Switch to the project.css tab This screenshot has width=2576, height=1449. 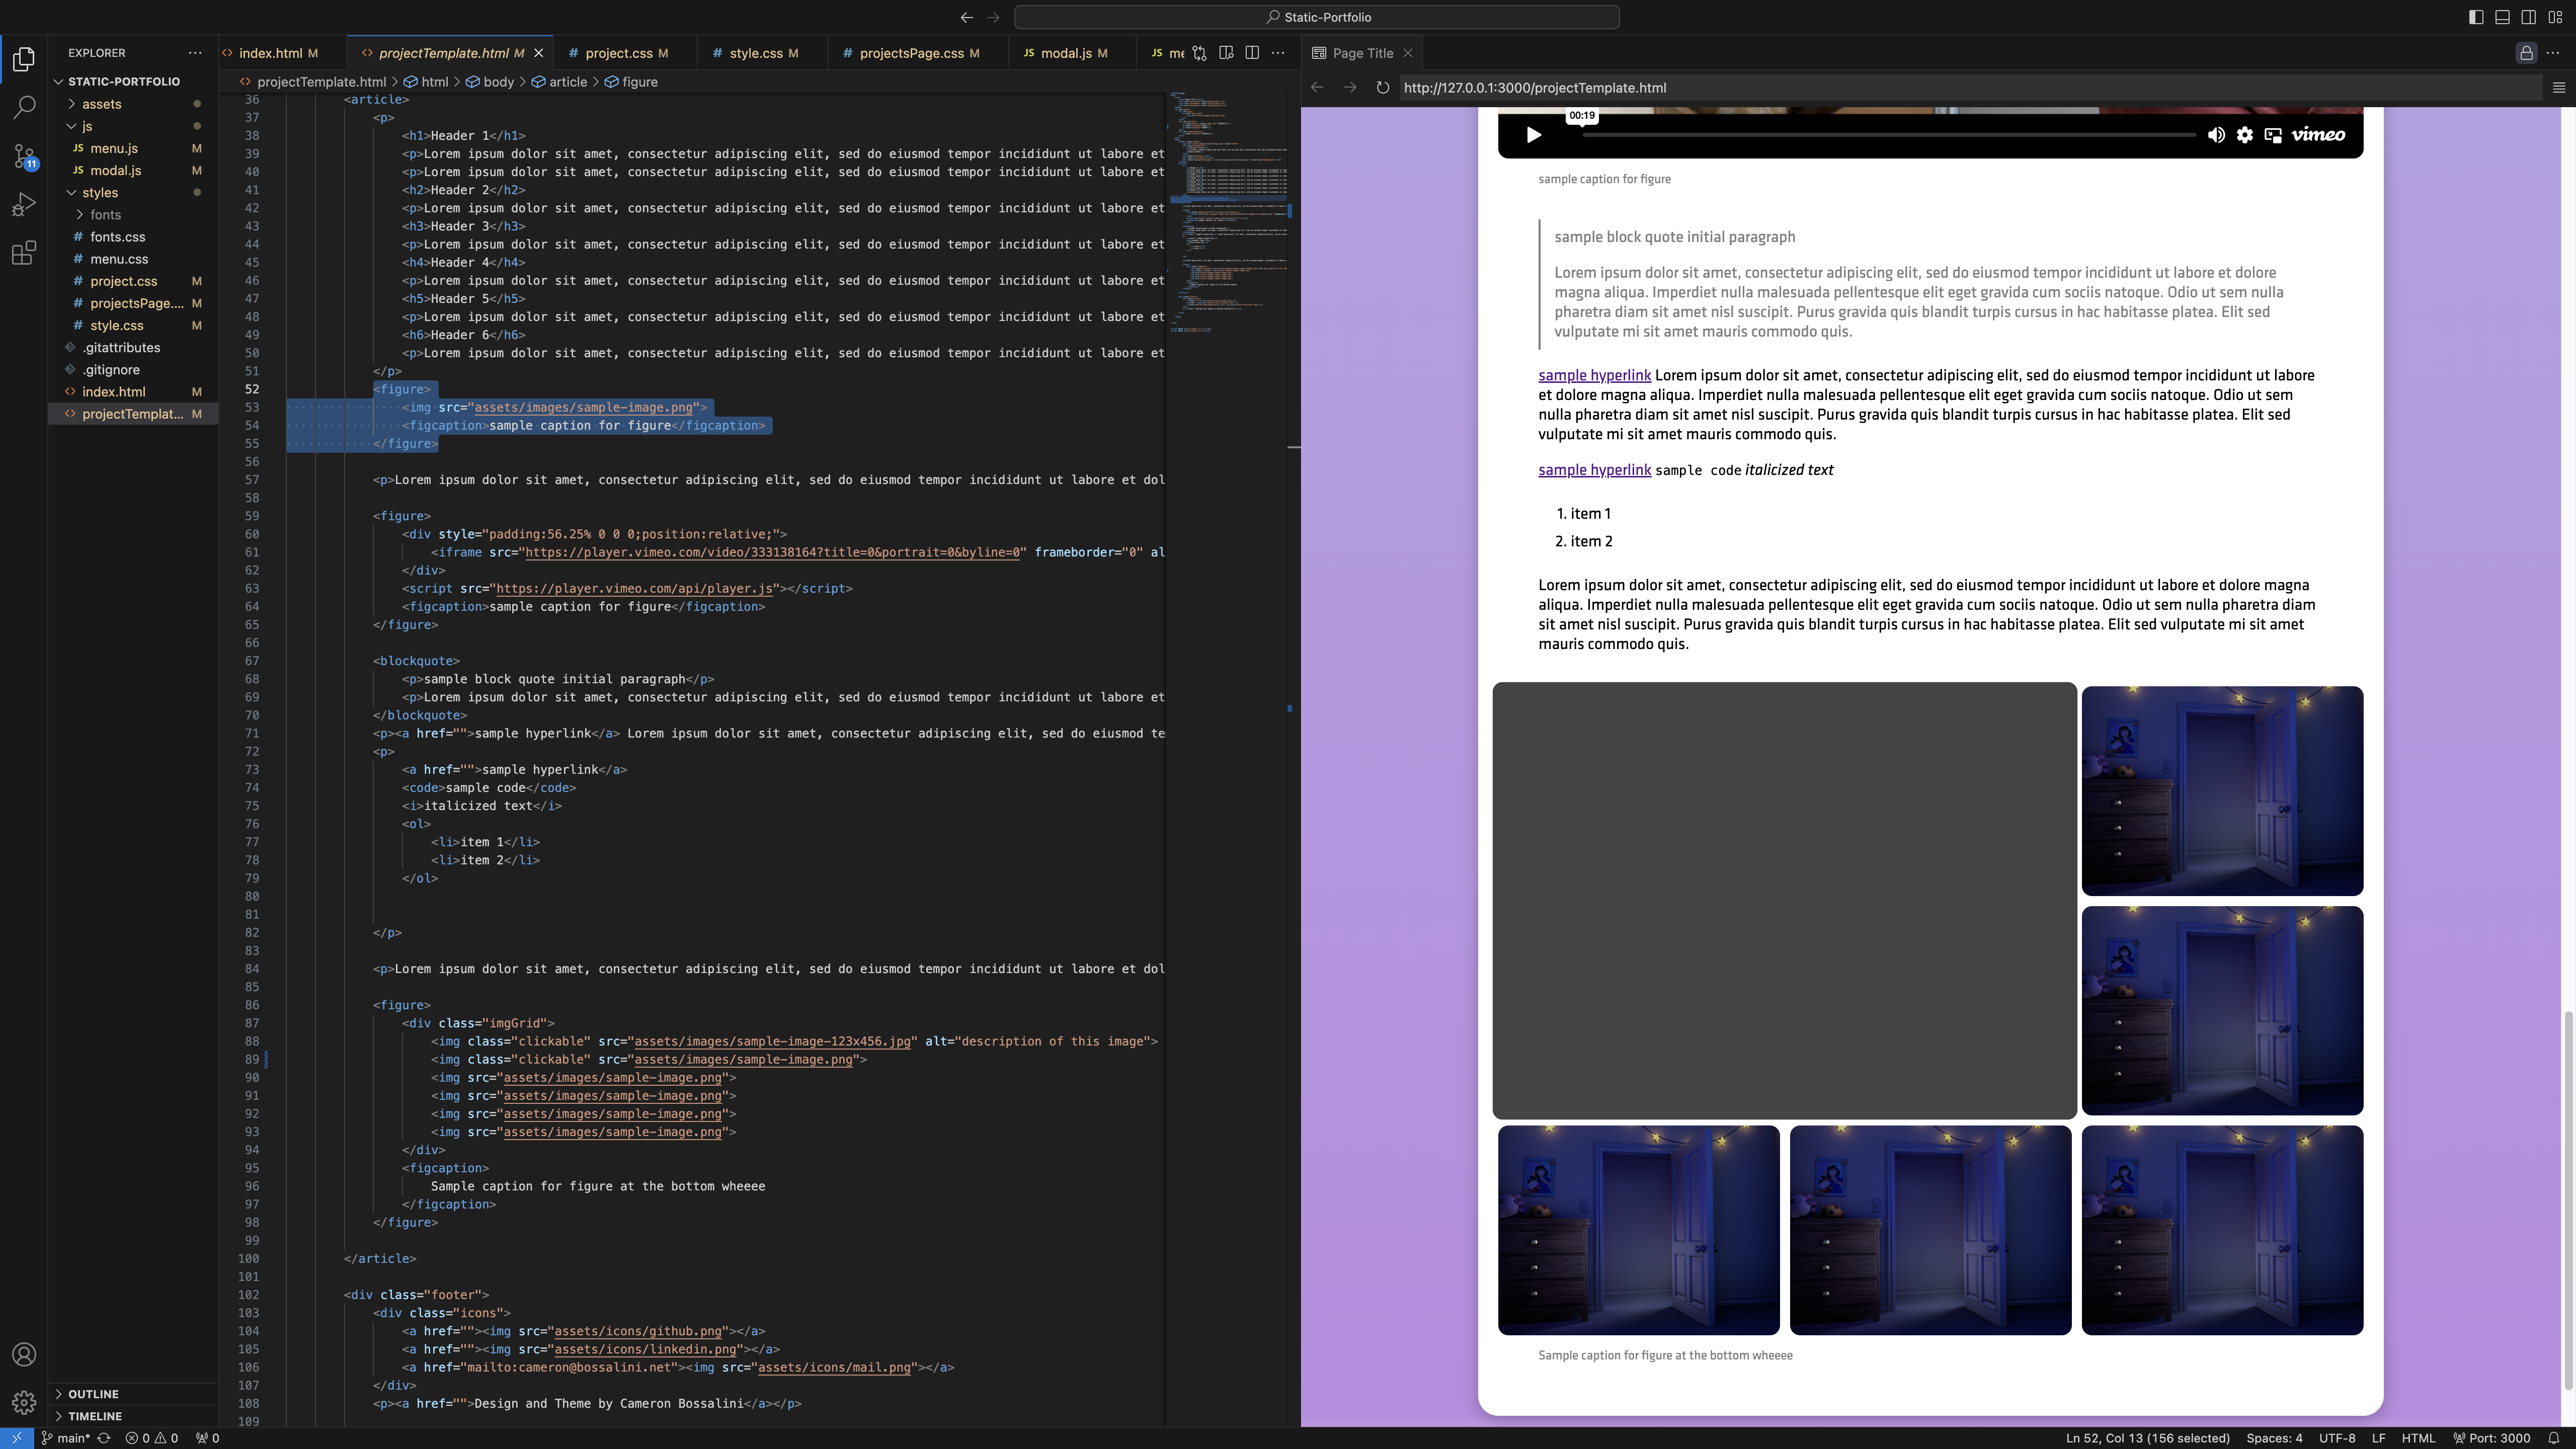618,53
